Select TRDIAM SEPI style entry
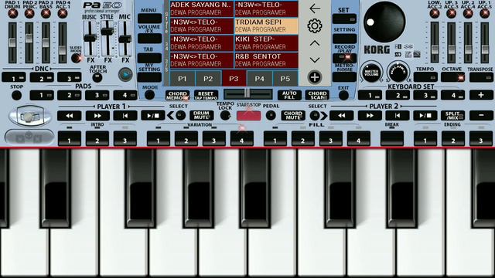The height and width of the screenshot is (278, 495). (x=266, y=25)
